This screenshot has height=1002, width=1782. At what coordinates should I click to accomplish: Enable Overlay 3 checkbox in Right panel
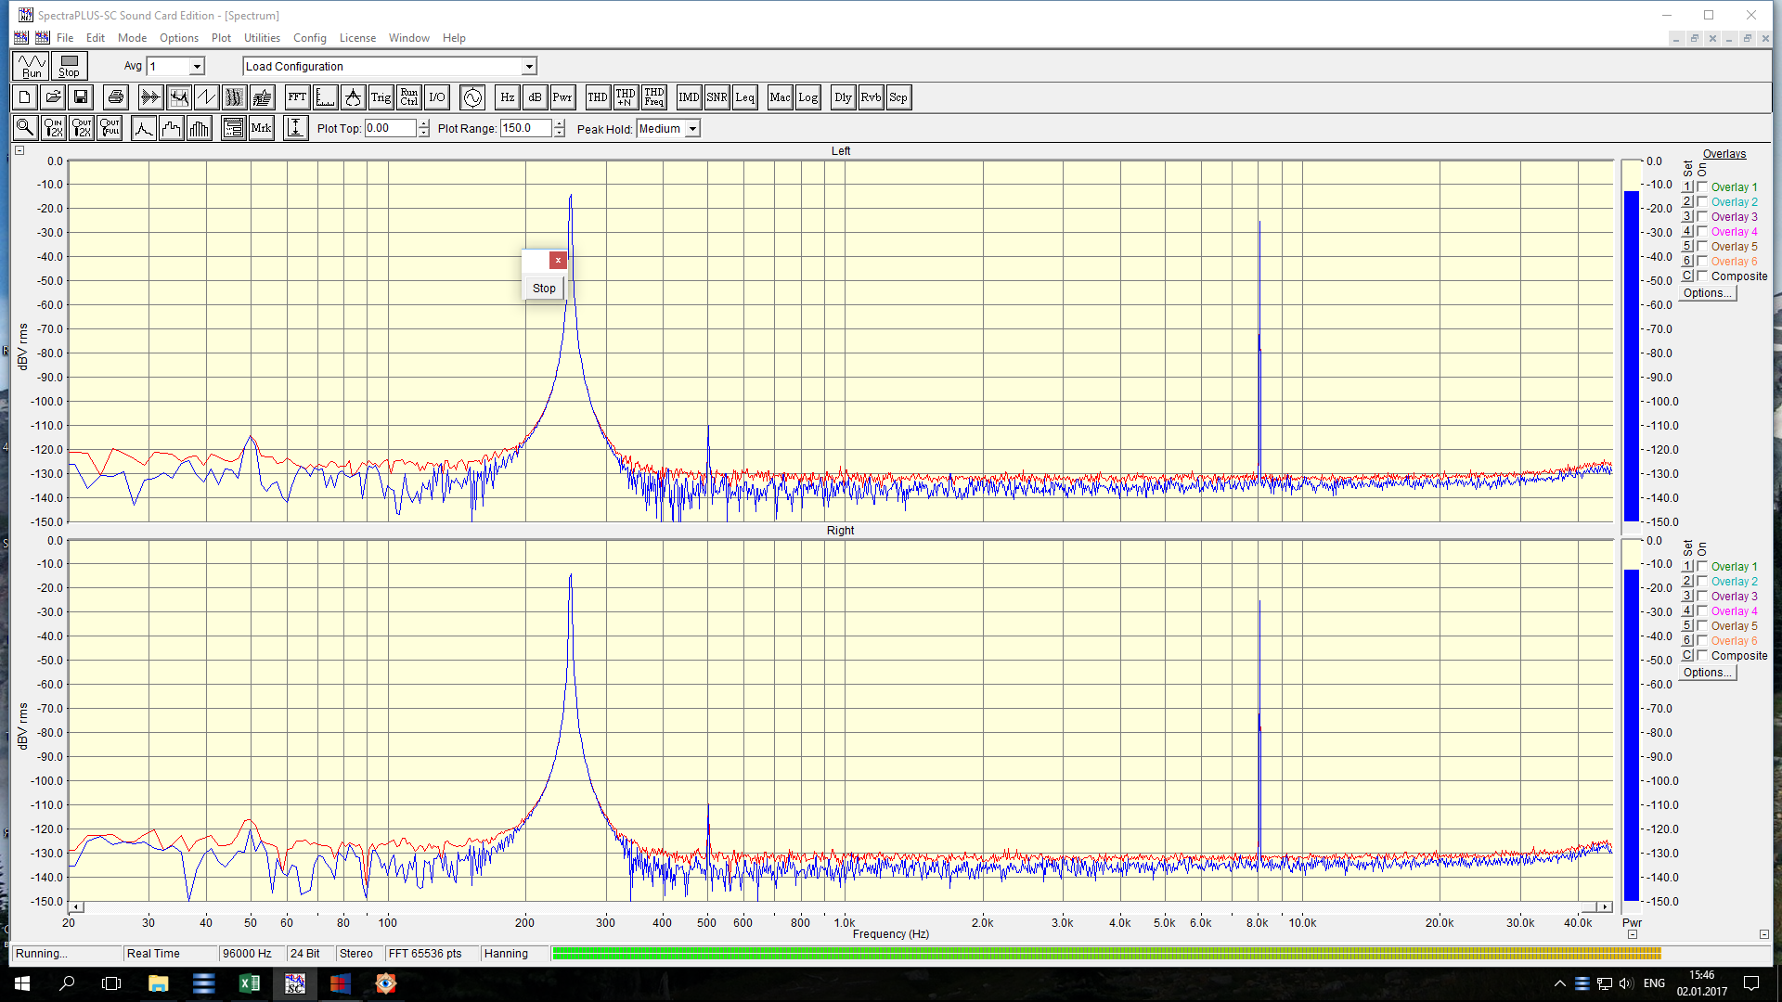click(1702, 596)
